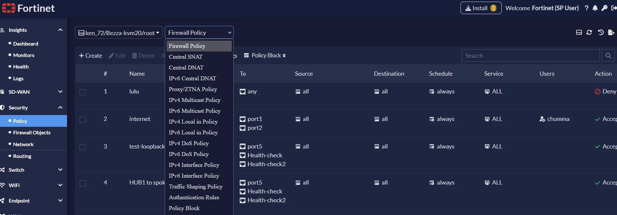Click the export icon above table
Image resolution: width=617 pixels, height=215 pixels.
coord(611,32)
